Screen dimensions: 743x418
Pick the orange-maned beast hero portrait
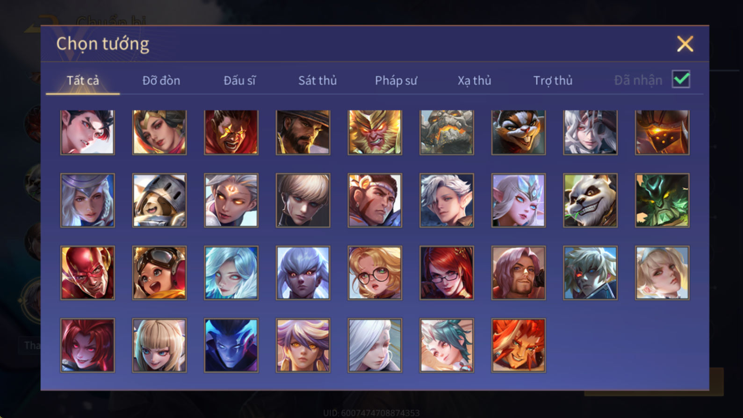click(519, 346)
